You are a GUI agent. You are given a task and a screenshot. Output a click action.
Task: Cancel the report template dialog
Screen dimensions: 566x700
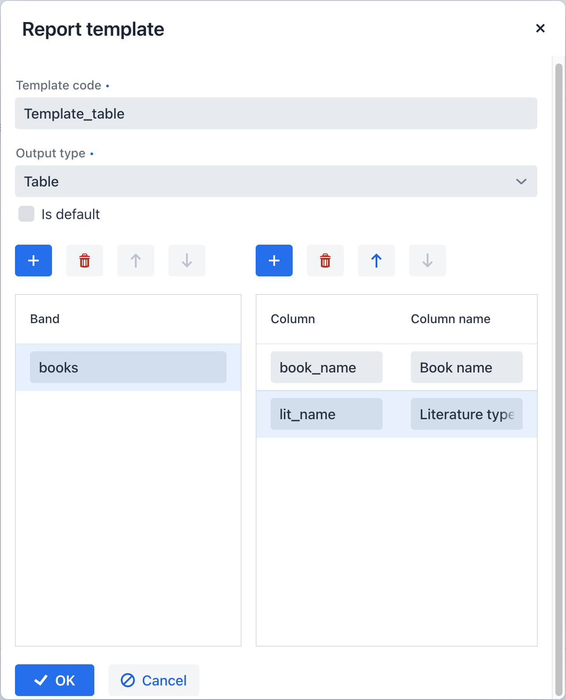tap(154, 680)
